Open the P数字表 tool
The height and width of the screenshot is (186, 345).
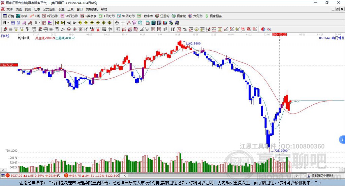pos(89,16)
